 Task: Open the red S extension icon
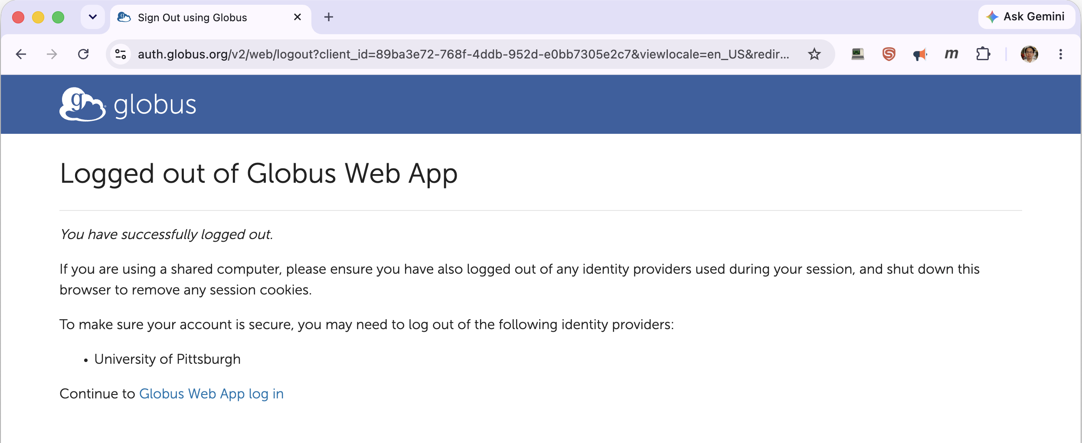[889, 54]
